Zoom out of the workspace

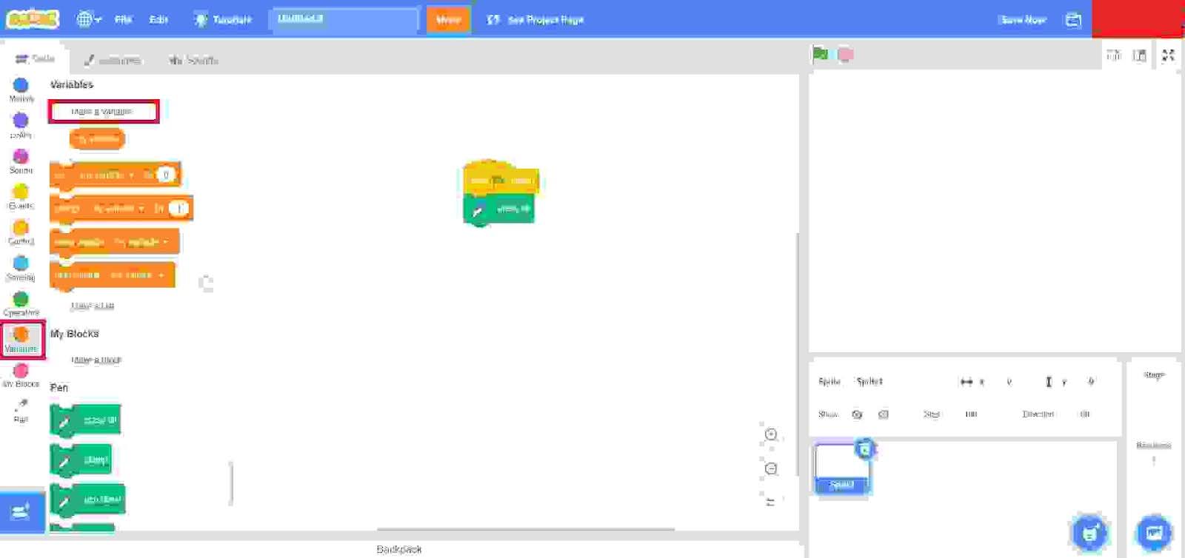tap(771, 468)
